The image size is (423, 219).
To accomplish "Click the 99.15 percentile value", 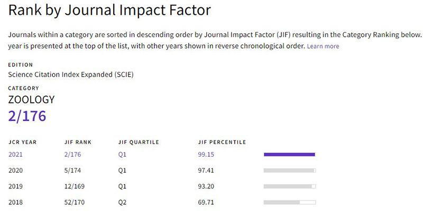I will click(x=206, y=155).
